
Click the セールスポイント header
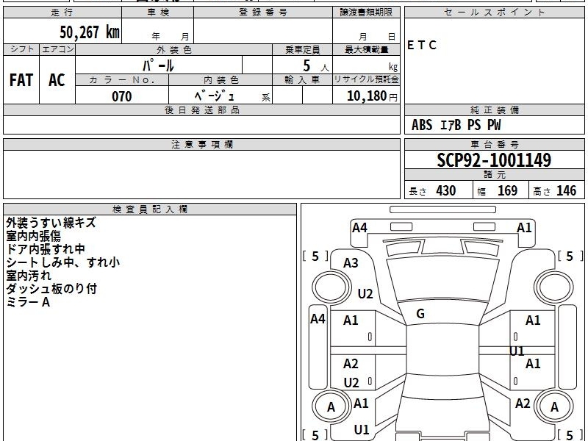(x=495, y=12)
